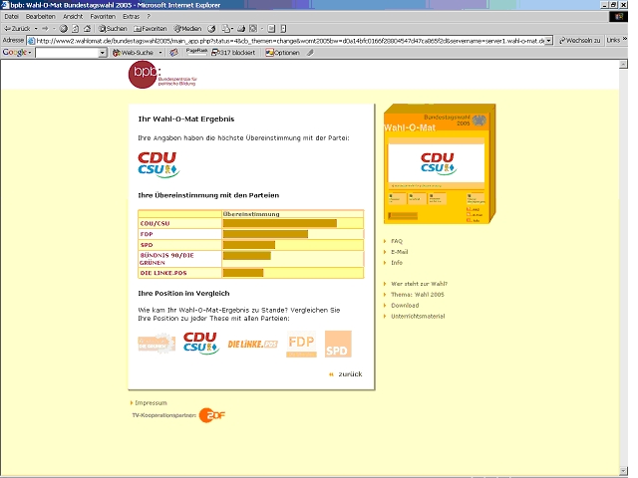Click the Bündnis 90/Die Grünen agreement bar
The image size is (638, 478).
click(x=247, y=255)
